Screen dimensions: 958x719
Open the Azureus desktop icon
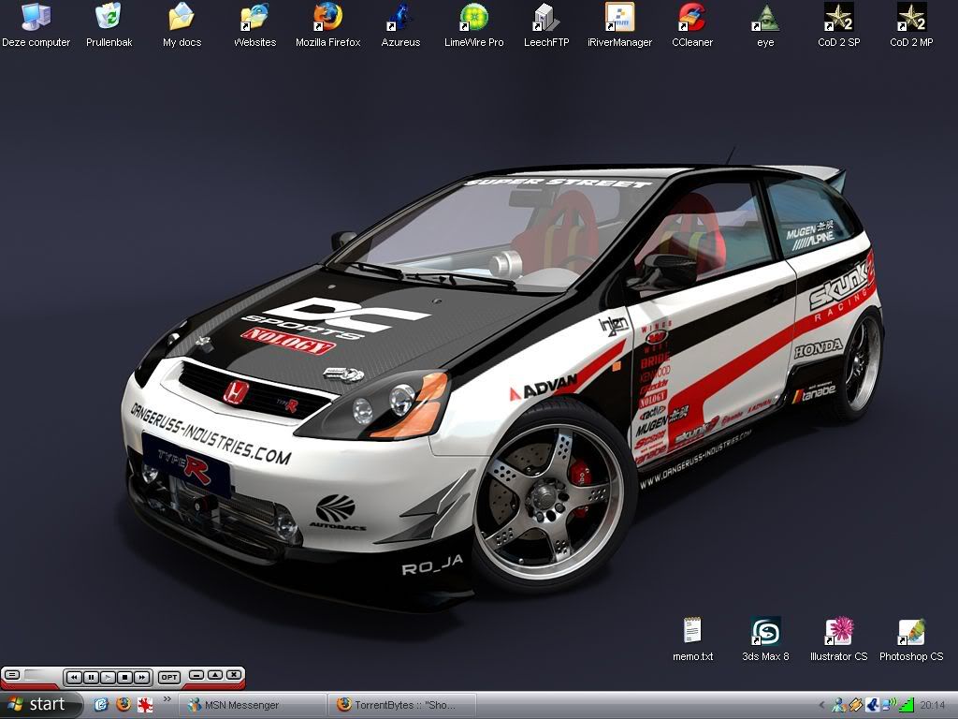400,18
